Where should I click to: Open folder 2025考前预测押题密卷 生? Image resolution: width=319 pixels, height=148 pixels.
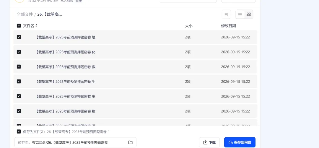coord(65,82)
